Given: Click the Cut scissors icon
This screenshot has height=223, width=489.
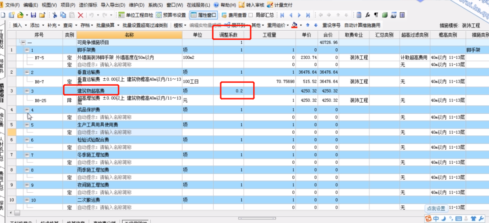Looking at the screenshot, I should tap(54, 15).
